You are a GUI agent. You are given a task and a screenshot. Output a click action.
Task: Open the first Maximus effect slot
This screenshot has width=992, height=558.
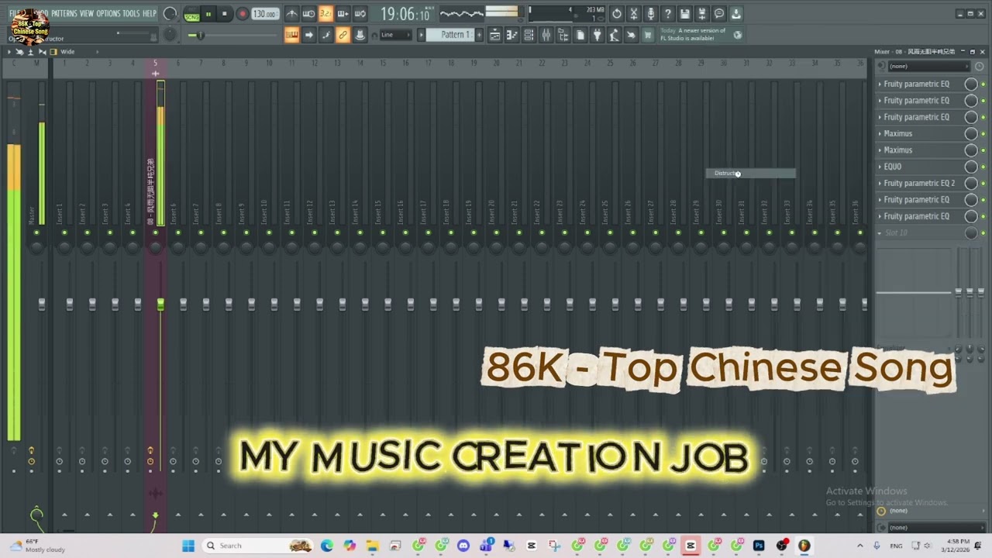tap(898, 133)
